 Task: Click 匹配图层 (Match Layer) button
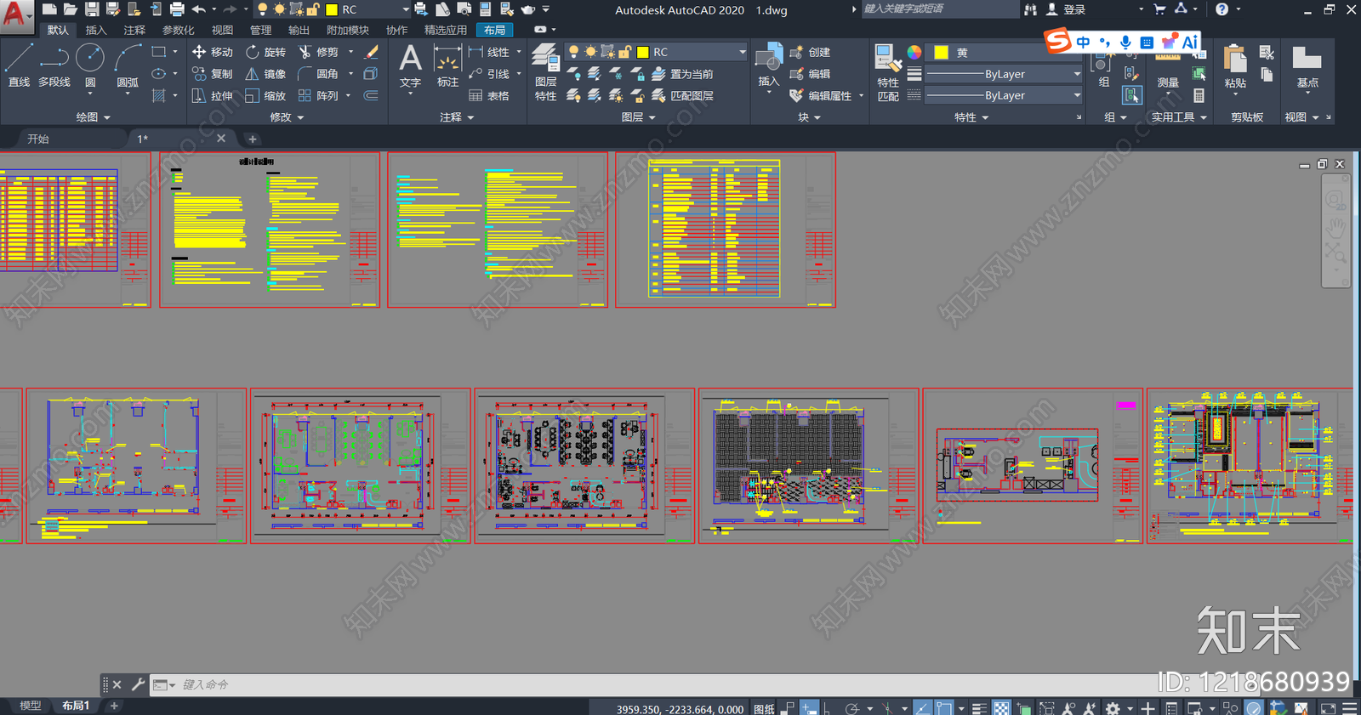(x=683, y=96)
